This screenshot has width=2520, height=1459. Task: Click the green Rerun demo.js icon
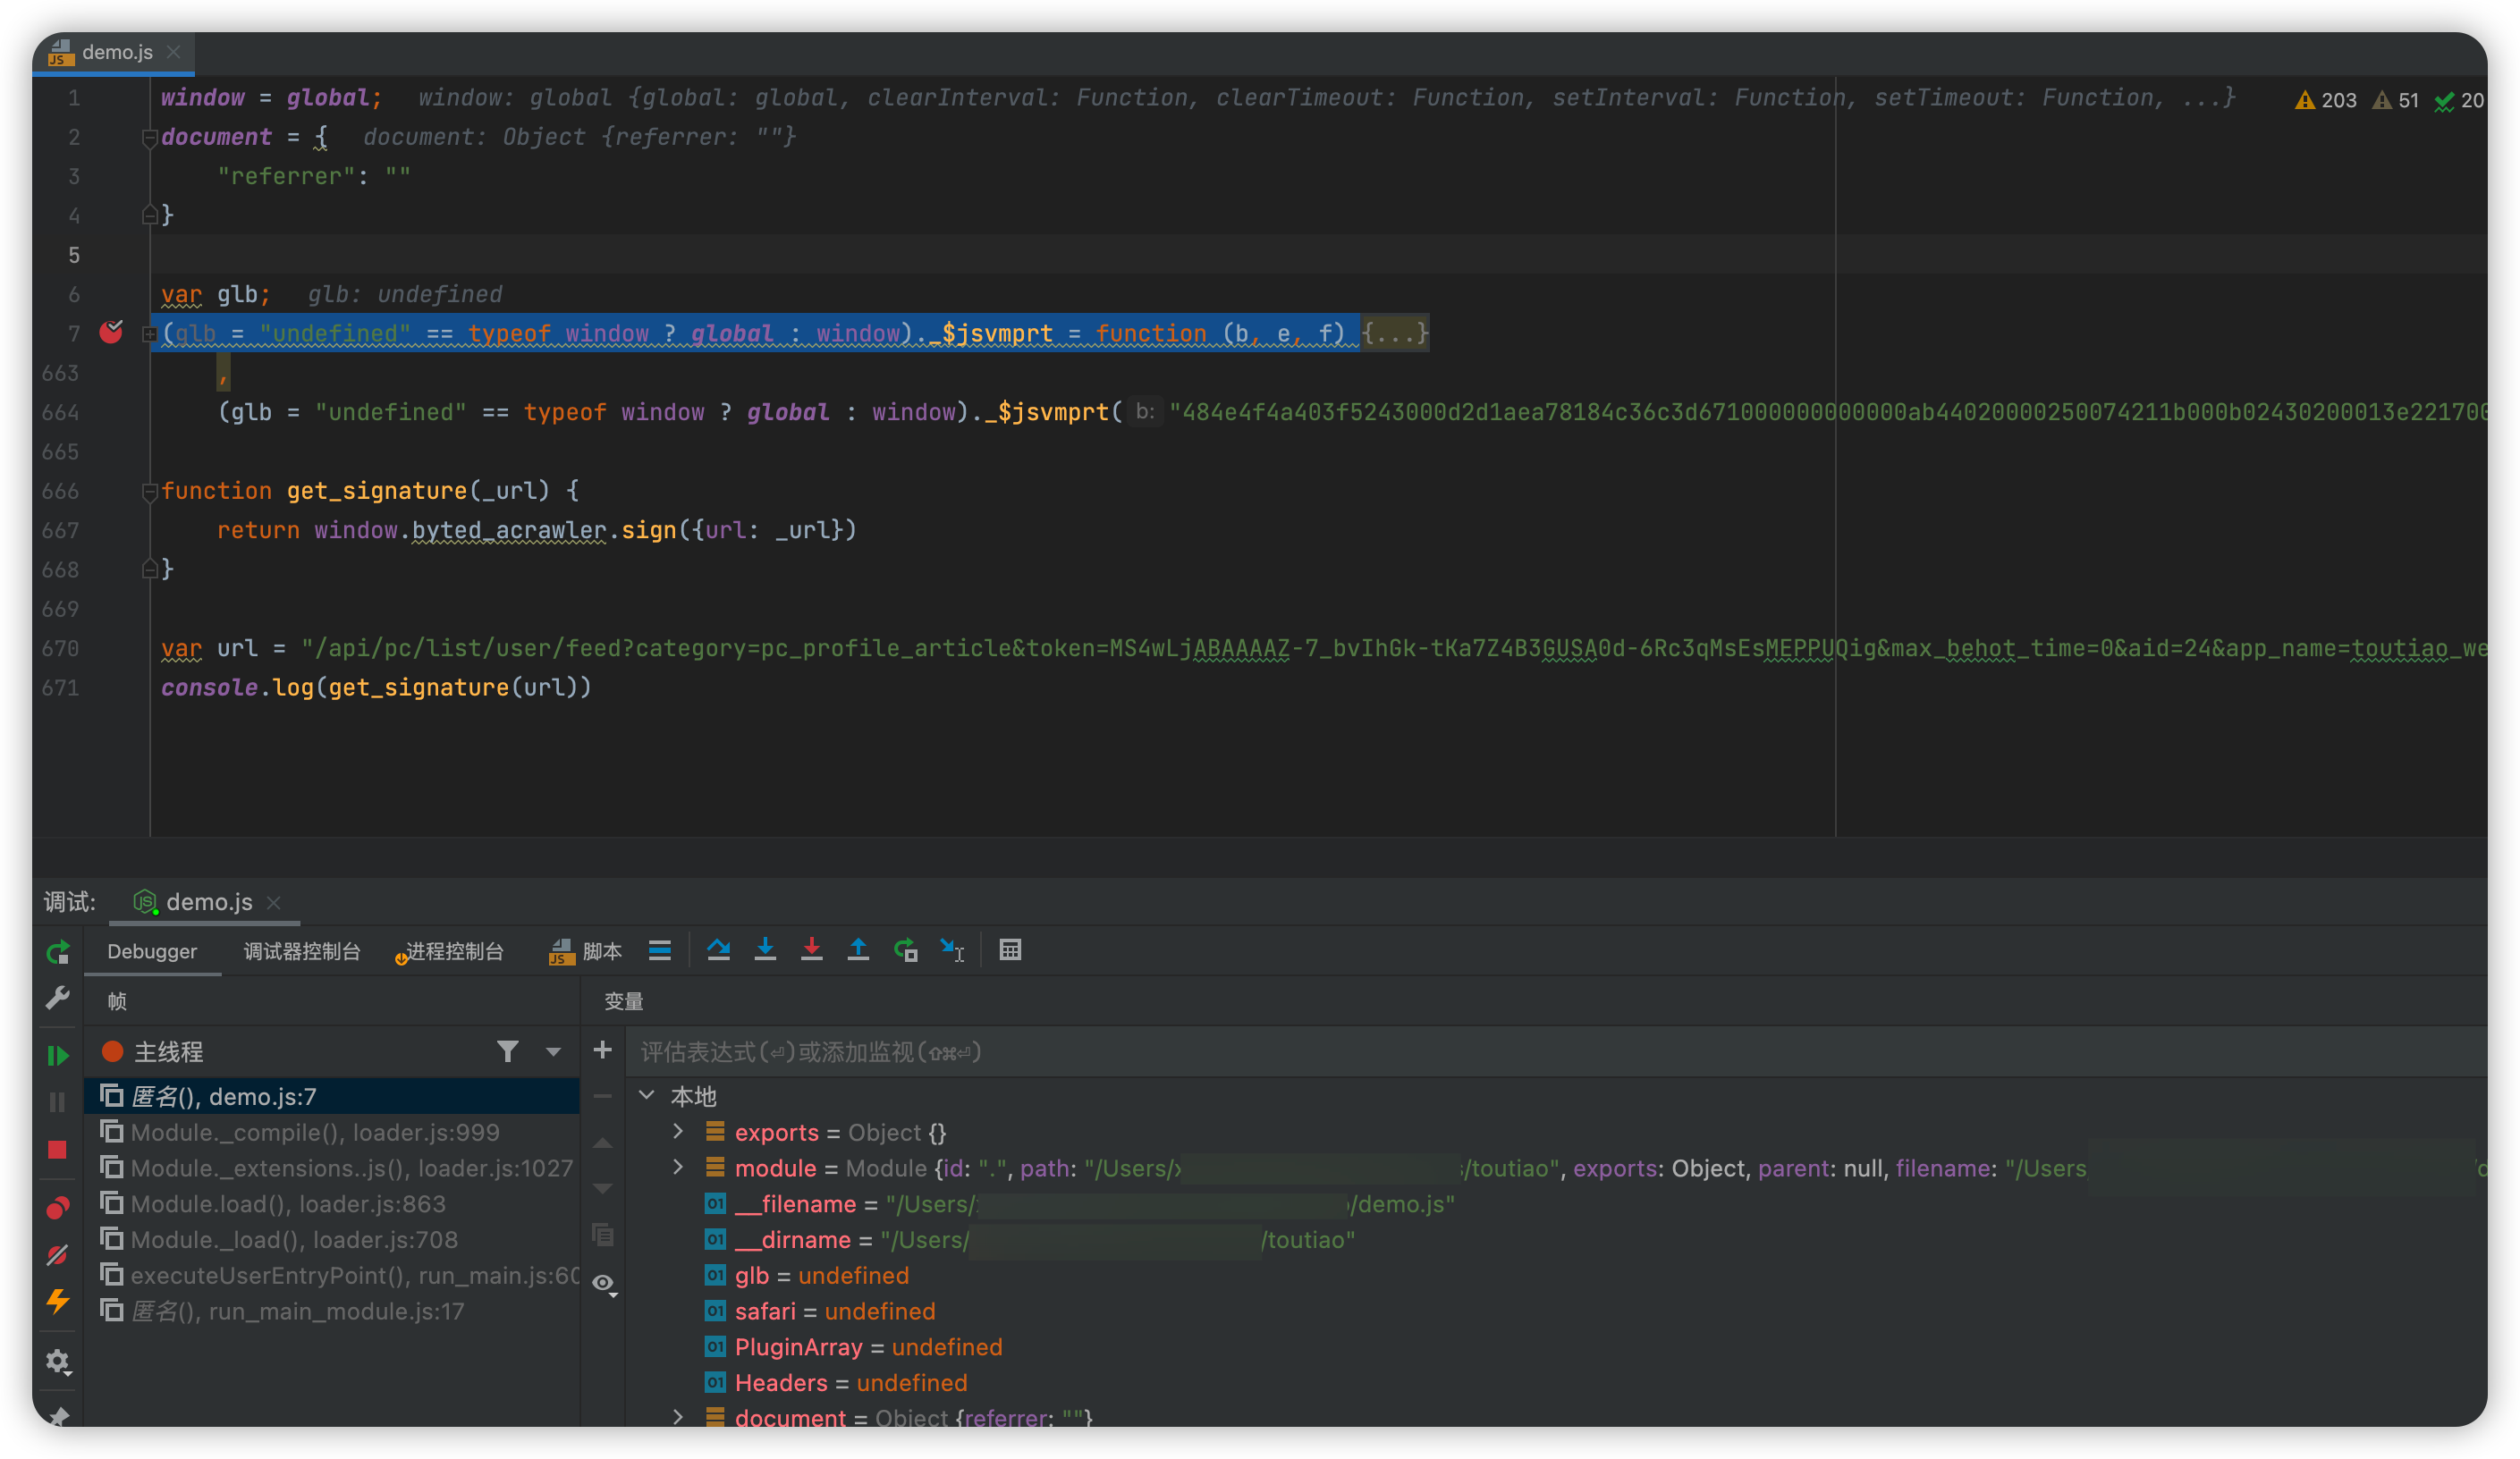coord(58,952)
